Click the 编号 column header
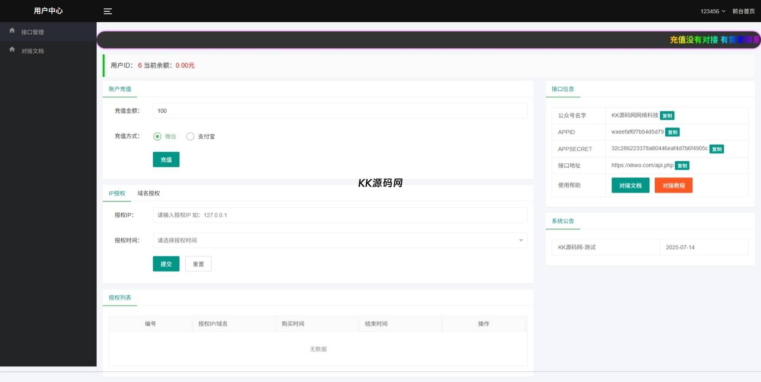The image size is (761, 382). pyautogui.click(x=150, y=324)
